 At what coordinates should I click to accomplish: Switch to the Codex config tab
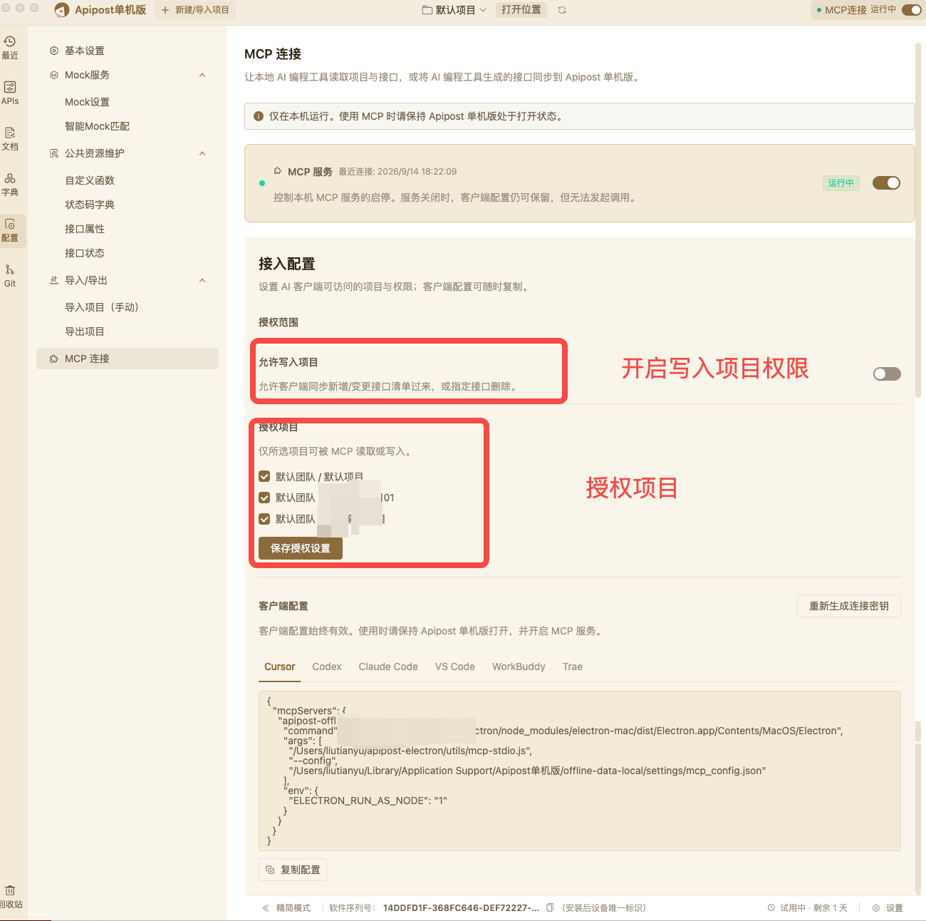coord(327,667)
